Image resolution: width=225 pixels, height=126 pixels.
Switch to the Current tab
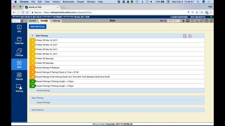[x=32, y=21]
